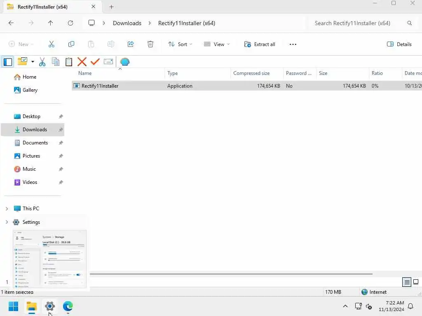This screenshot has height=316, width=422.
Task: Click the orange checkmark Properties icon
Action: (95, 62)
